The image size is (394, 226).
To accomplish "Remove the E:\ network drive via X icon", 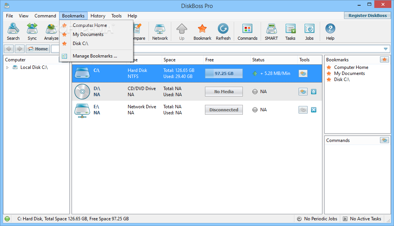I will (314, 110).
